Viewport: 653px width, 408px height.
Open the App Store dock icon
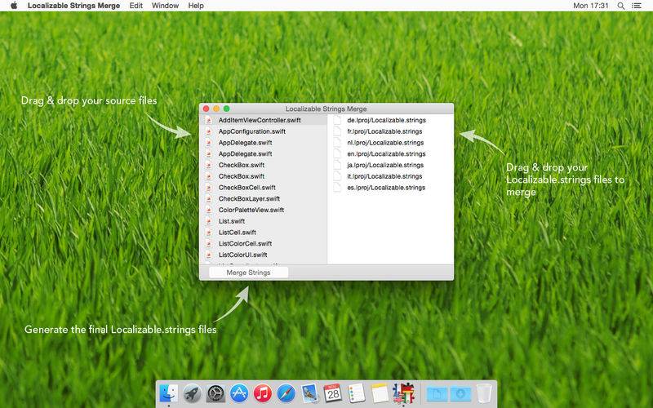[239, 393]
